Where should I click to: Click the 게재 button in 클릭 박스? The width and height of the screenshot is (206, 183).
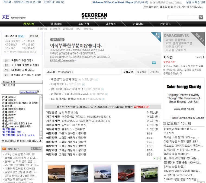point(39,149)
